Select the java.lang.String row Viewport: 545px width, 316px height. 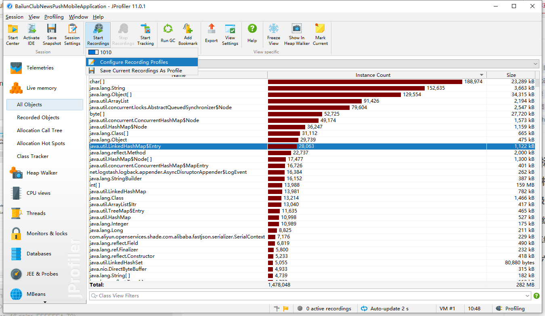tap(312, 88)
